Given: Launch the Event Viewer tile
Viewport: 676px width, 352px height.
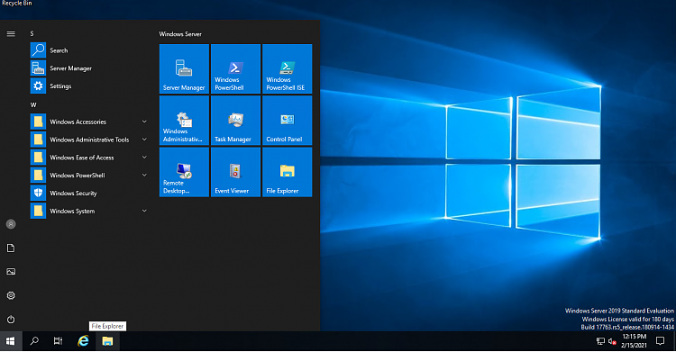Looking at the screenshot, I should coord(236,172).
